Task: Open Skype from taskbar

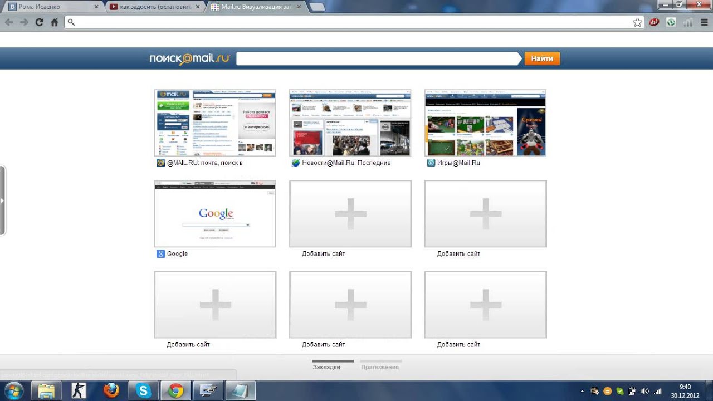Action: (x=143, y=391)
